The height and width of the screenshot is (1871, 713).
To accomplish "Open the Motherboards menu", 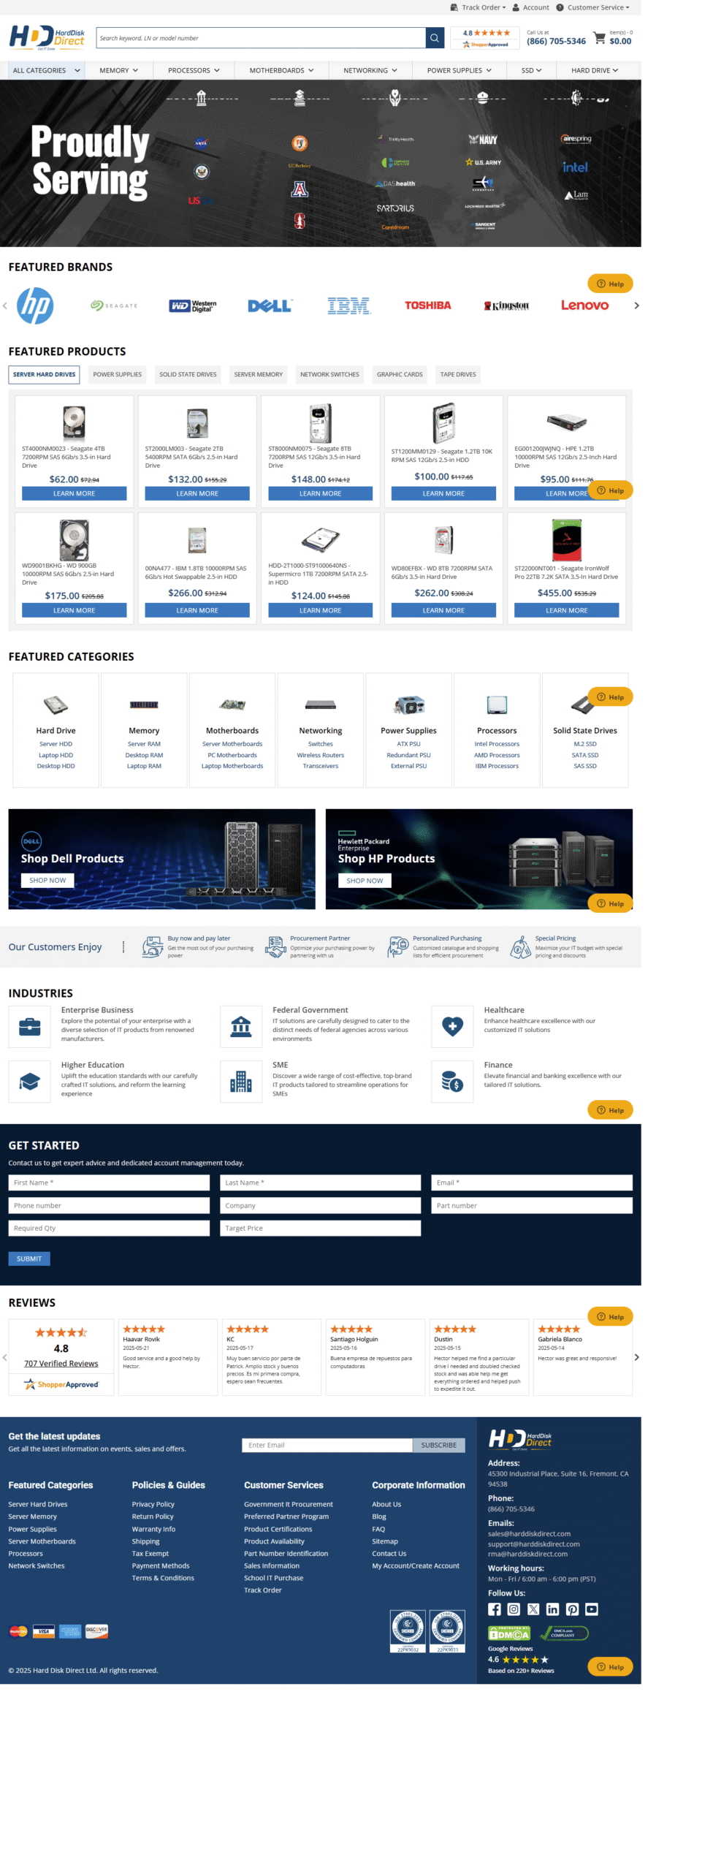I will click(281, 70).
